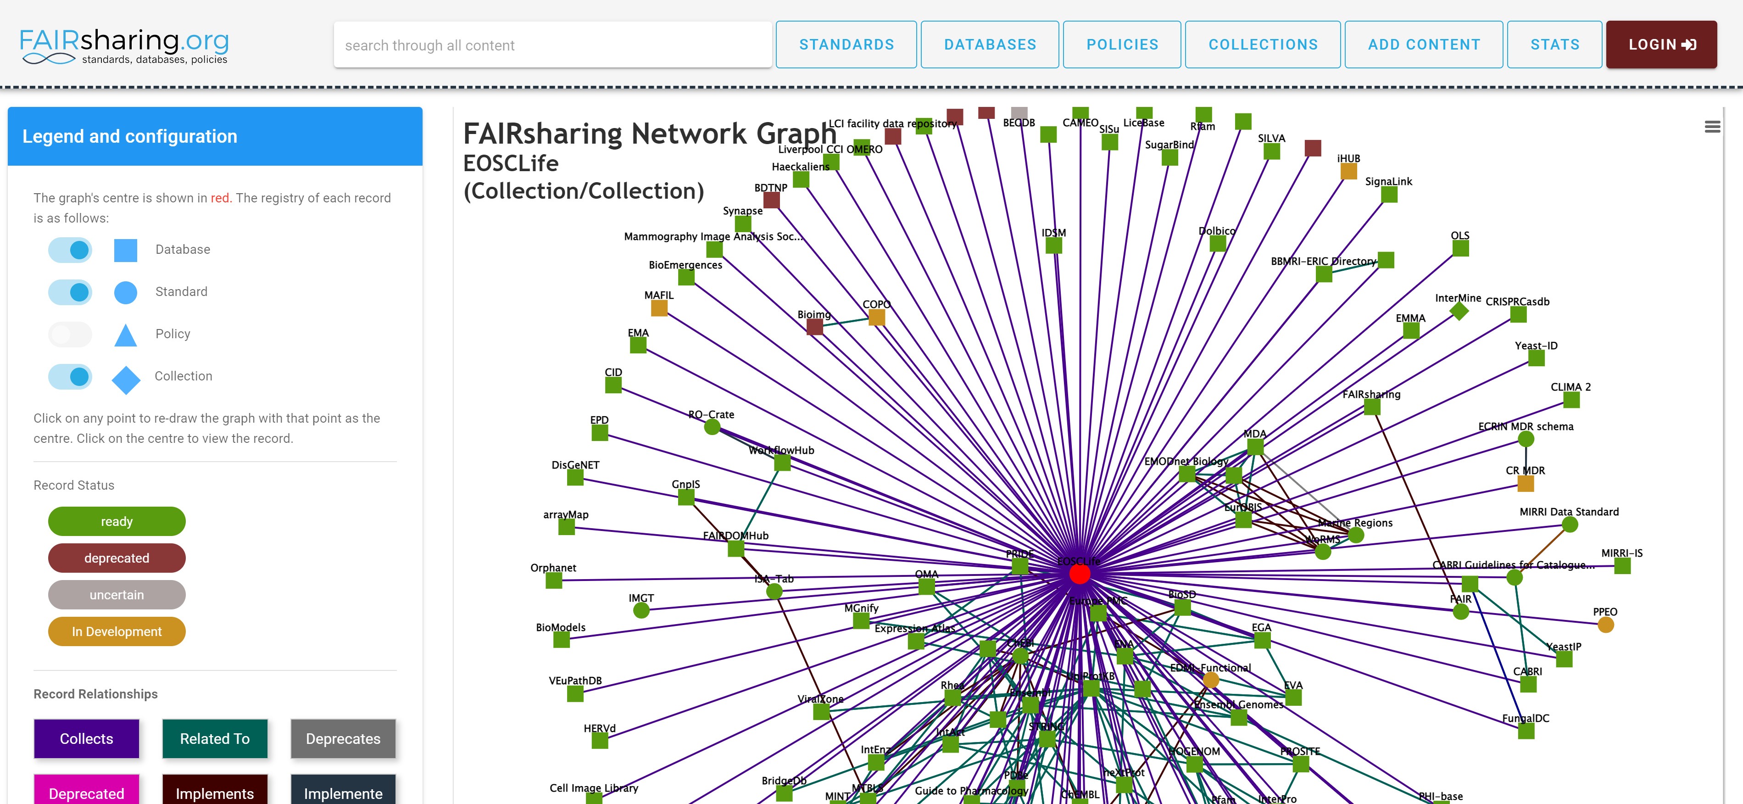Toggle the Deprecates relationship
Screen dimensions: 1743x804
point(343,738)
